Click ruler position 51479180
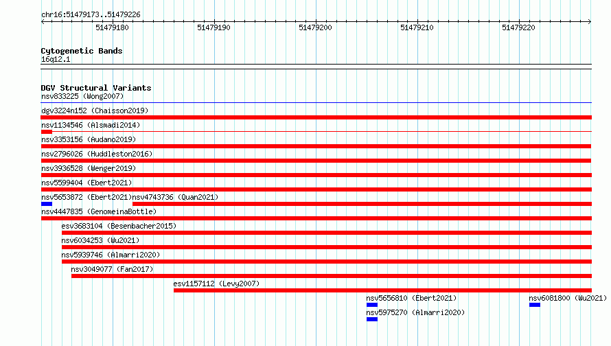This screenshot has height=346, width=611. tap(112, 27)
